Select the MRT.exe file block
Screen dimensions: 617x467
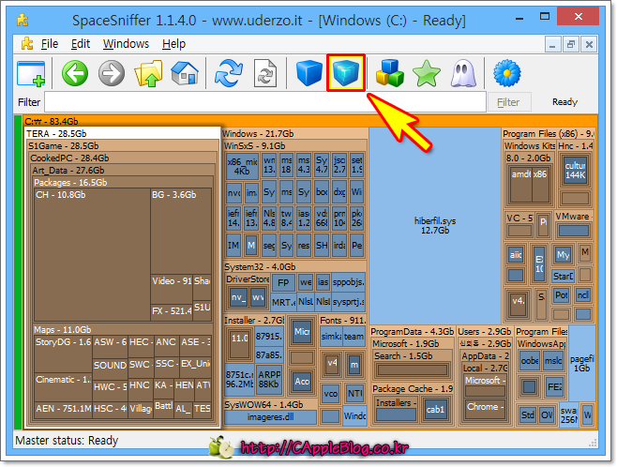[x=283, y=302]
